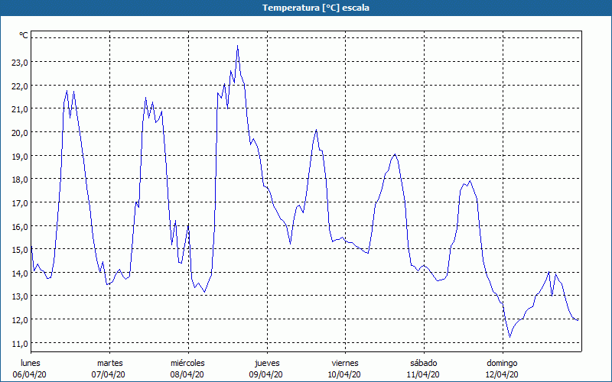The image size is (612, 382).
Task: Select the 15,0 axis value
Action: [x=20, y=250]
